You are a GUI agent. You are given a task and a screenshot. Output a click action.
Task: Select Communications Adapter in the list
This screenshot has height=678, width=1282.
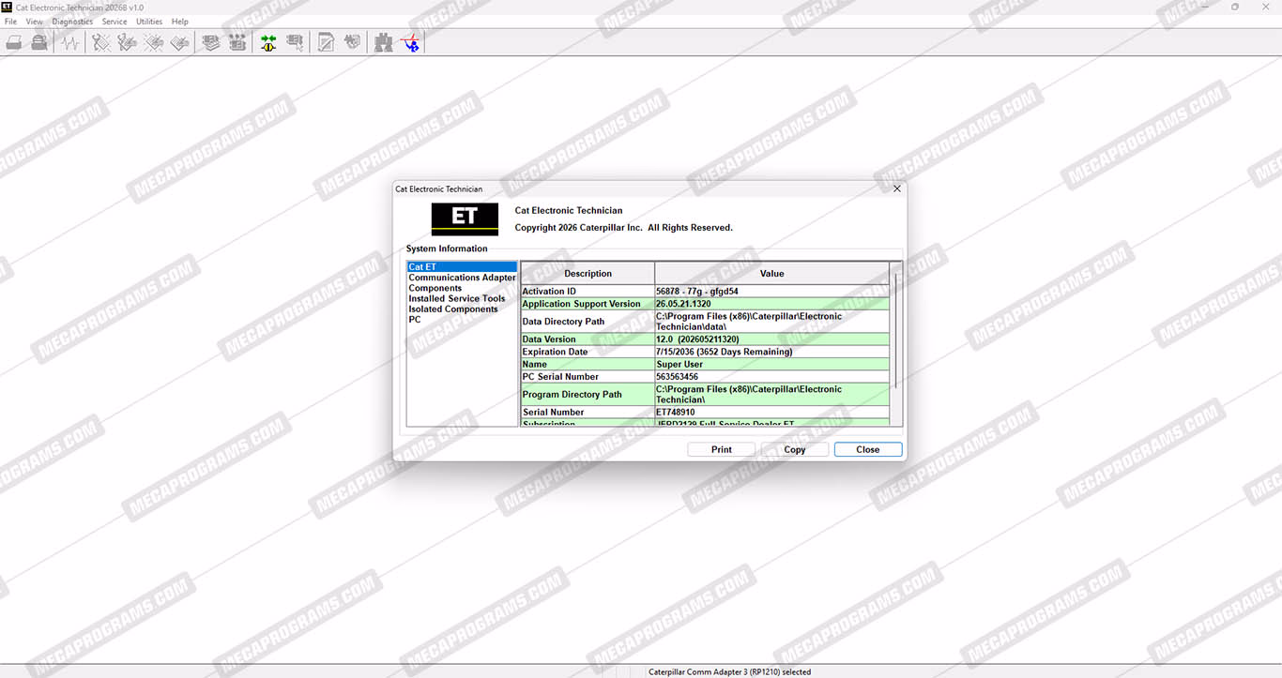(462, 278)
